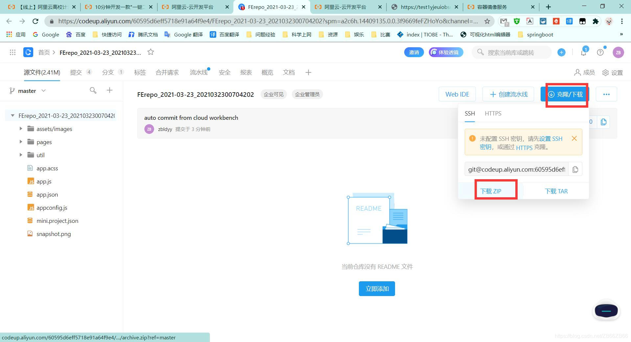Screen dimensions: 631x342
Task: Expand the util folder
Action: (x=21, y=155)
